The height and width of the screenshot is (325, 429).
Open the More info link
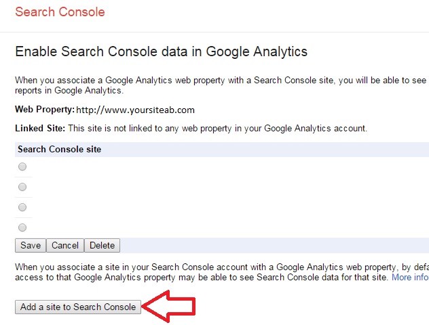(409, 278)
